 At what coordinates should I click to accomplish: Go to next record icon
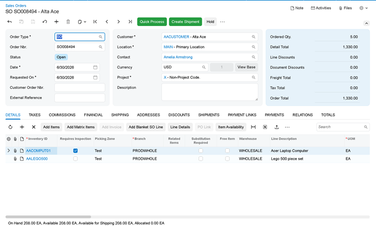(119, 22)
